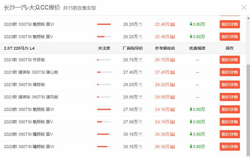Image resolution: width=250 pixels, height=157 pixels.
Task: Open model 2021款 380TSI 夺目版
Action: coord(24,60)
